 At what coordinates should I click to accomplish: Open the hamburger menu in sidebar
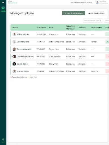point(3,2)
